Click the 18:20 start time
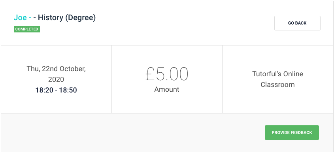The image size is (334, 153). pos(44,90)
